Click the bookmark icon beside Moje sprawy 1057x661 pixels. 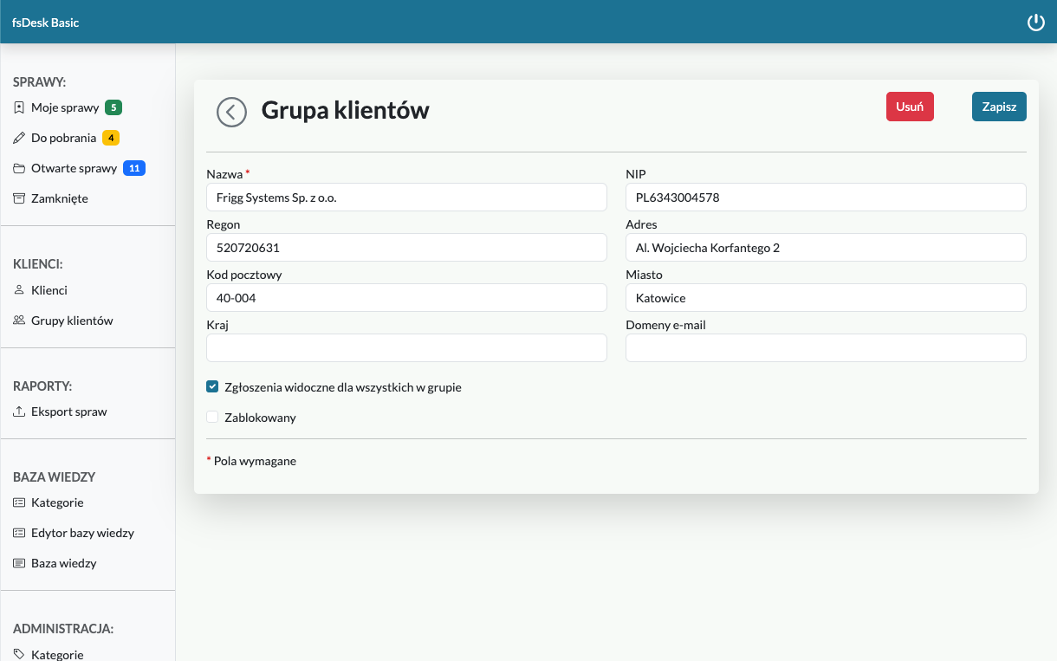pos(19,108)
